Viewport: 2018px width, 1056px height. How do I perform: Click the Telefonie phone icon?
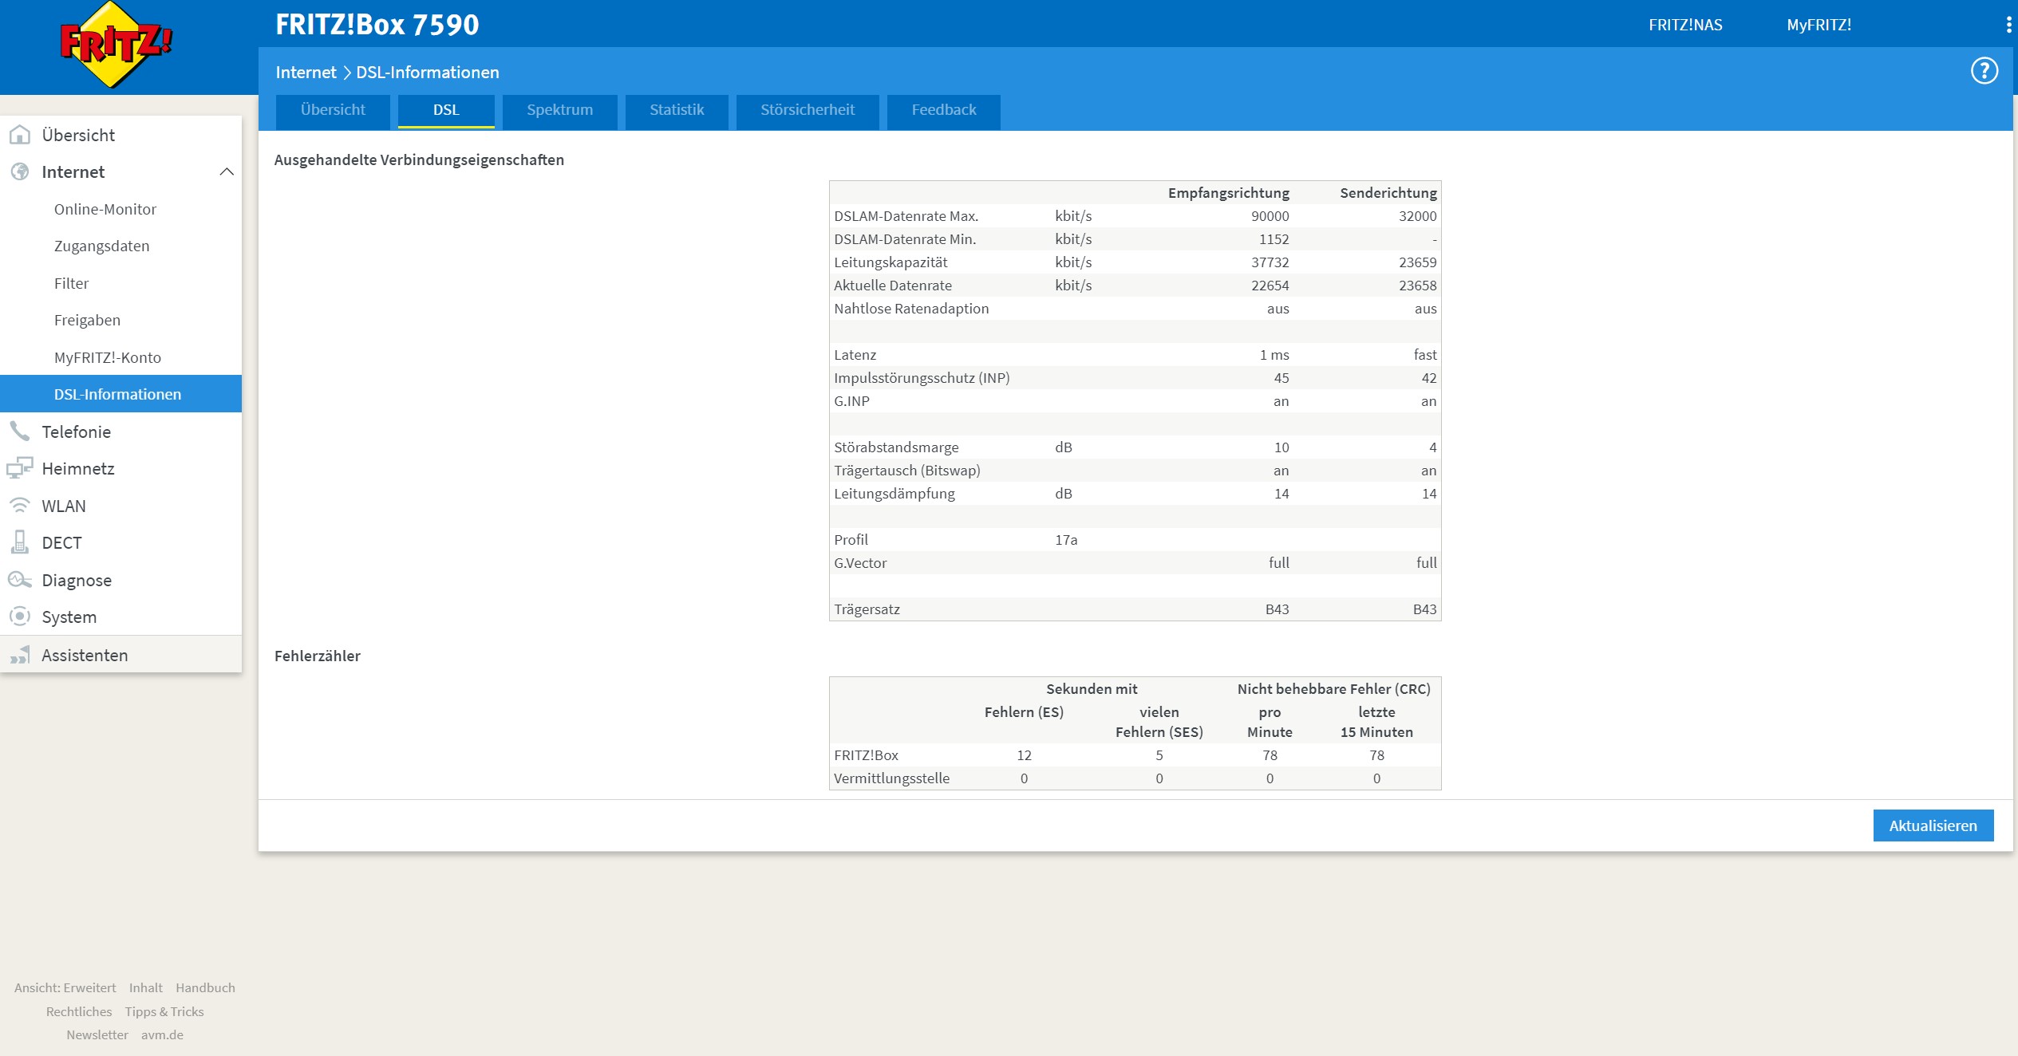click(20, 431)
